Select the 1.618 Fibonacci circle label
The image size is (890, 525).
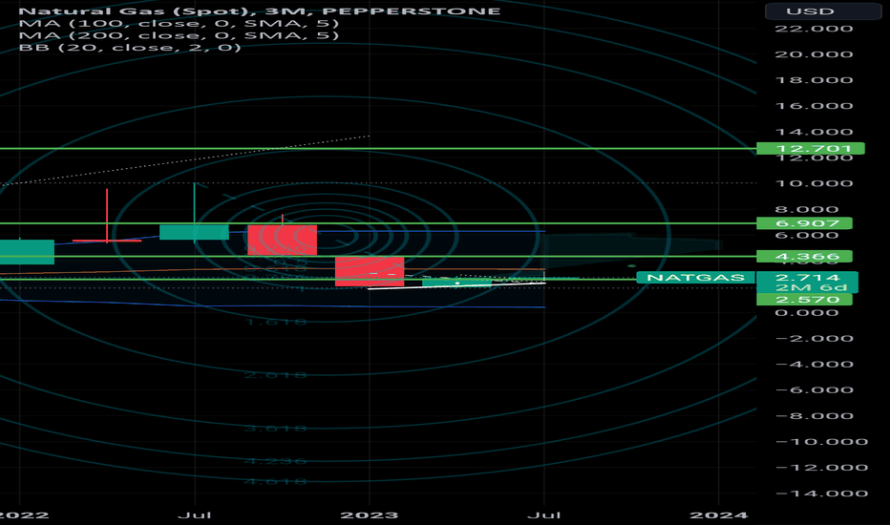275,323
